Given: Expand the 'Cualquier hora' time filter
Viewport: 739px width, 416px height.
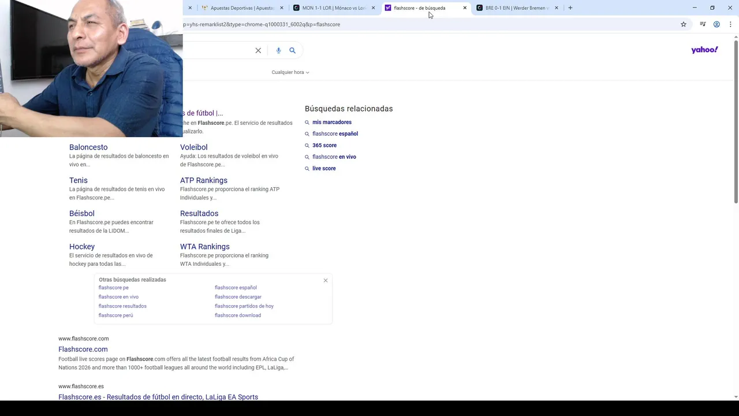Looking at the screenshot, I should click(290, 72).
